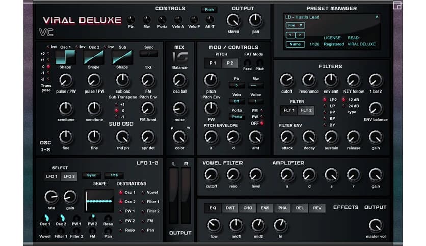This screenshot has height=246, width=426.
Task: Go to next preset with > button
Action: coord(300,35)
